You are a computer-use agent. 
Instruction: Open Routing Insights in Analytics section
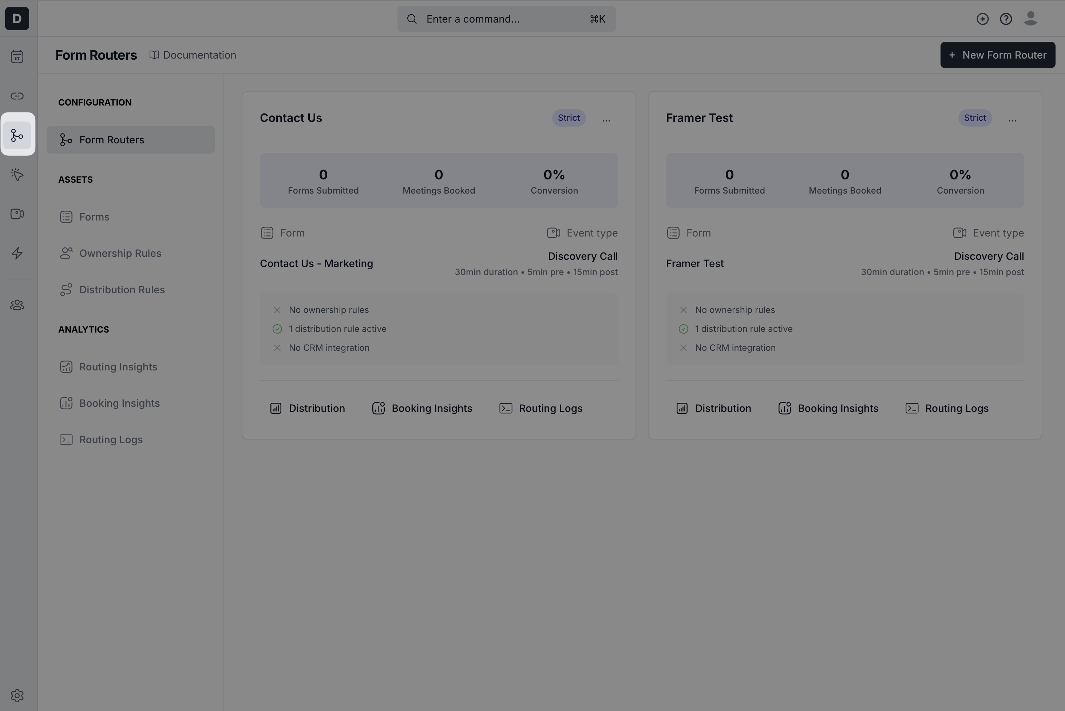click(x=118, y=367)
